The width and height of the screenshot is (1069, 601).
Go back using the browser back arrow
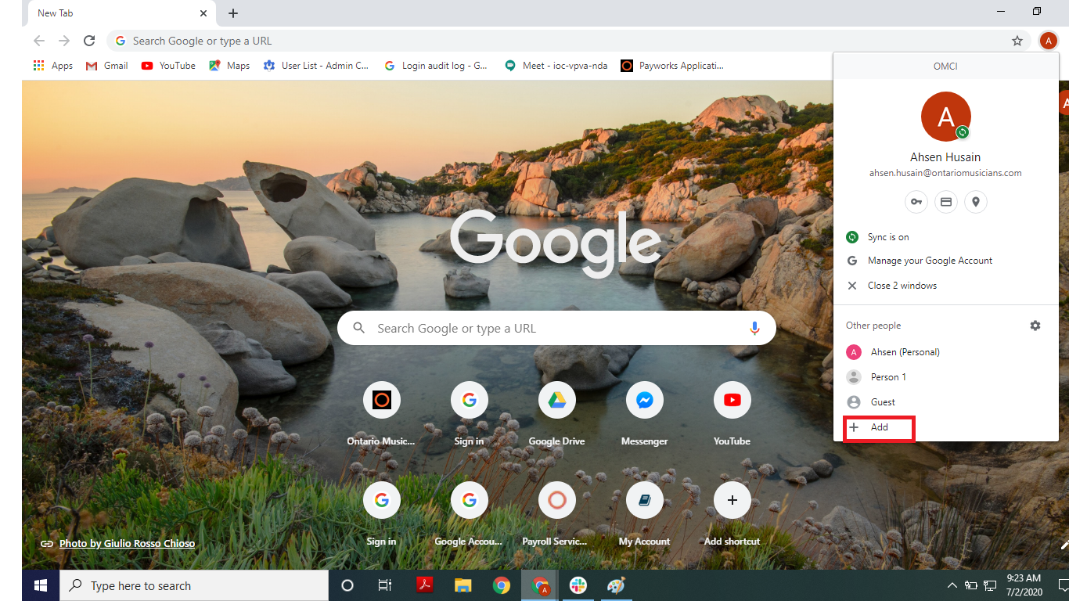coord(39,41)
